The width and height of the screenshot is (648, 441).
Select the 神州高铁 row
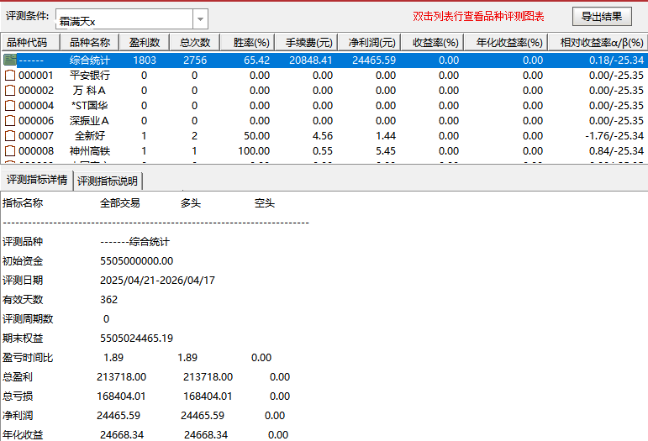tap(324, 150)
